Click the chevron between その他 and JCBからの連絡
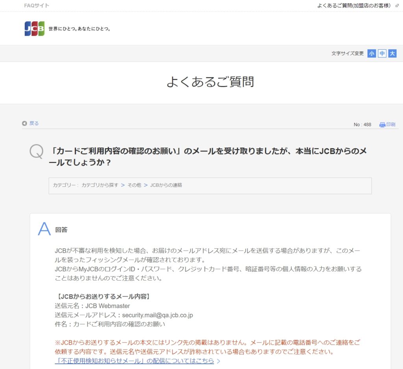Screen dimensions: 403x369 [146, 185]
